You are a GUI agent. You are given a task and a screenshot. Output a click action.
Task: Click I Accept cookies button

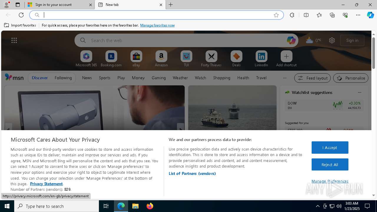330,148
